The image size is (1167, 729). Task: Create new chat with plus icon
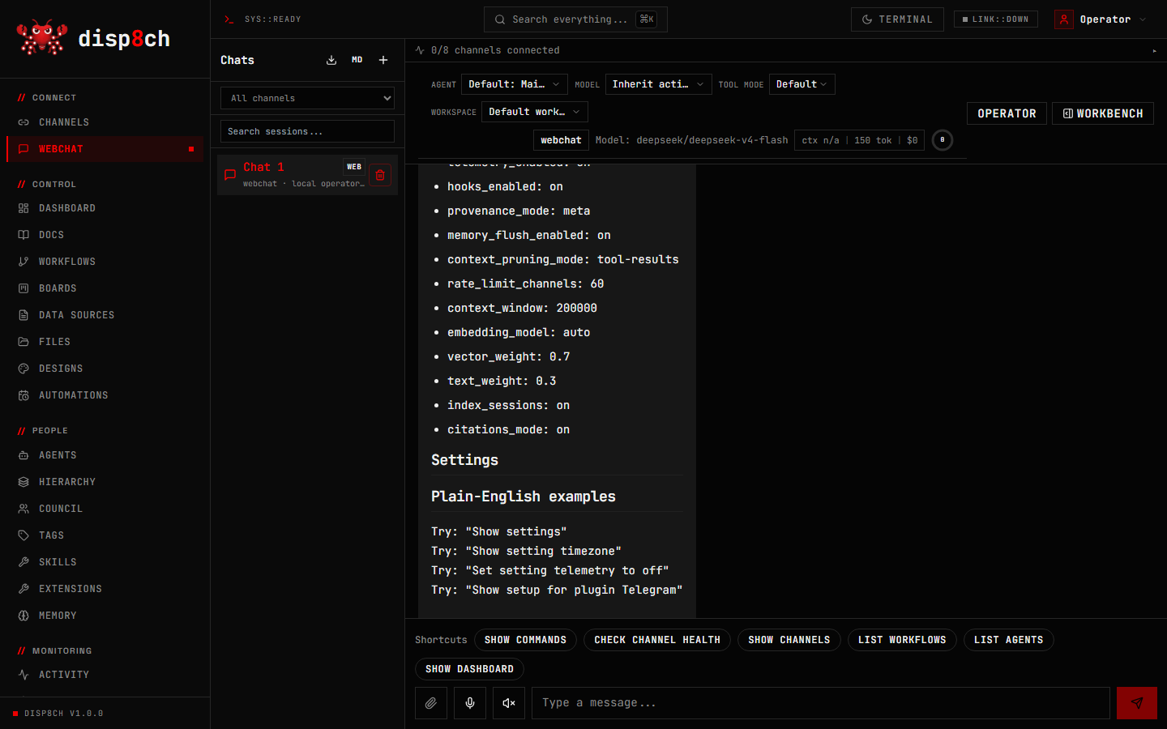(x=383, y=60)
